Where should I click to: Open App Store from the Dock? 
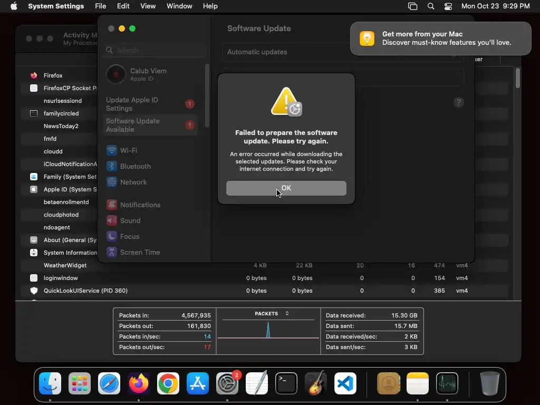(198, 383)
